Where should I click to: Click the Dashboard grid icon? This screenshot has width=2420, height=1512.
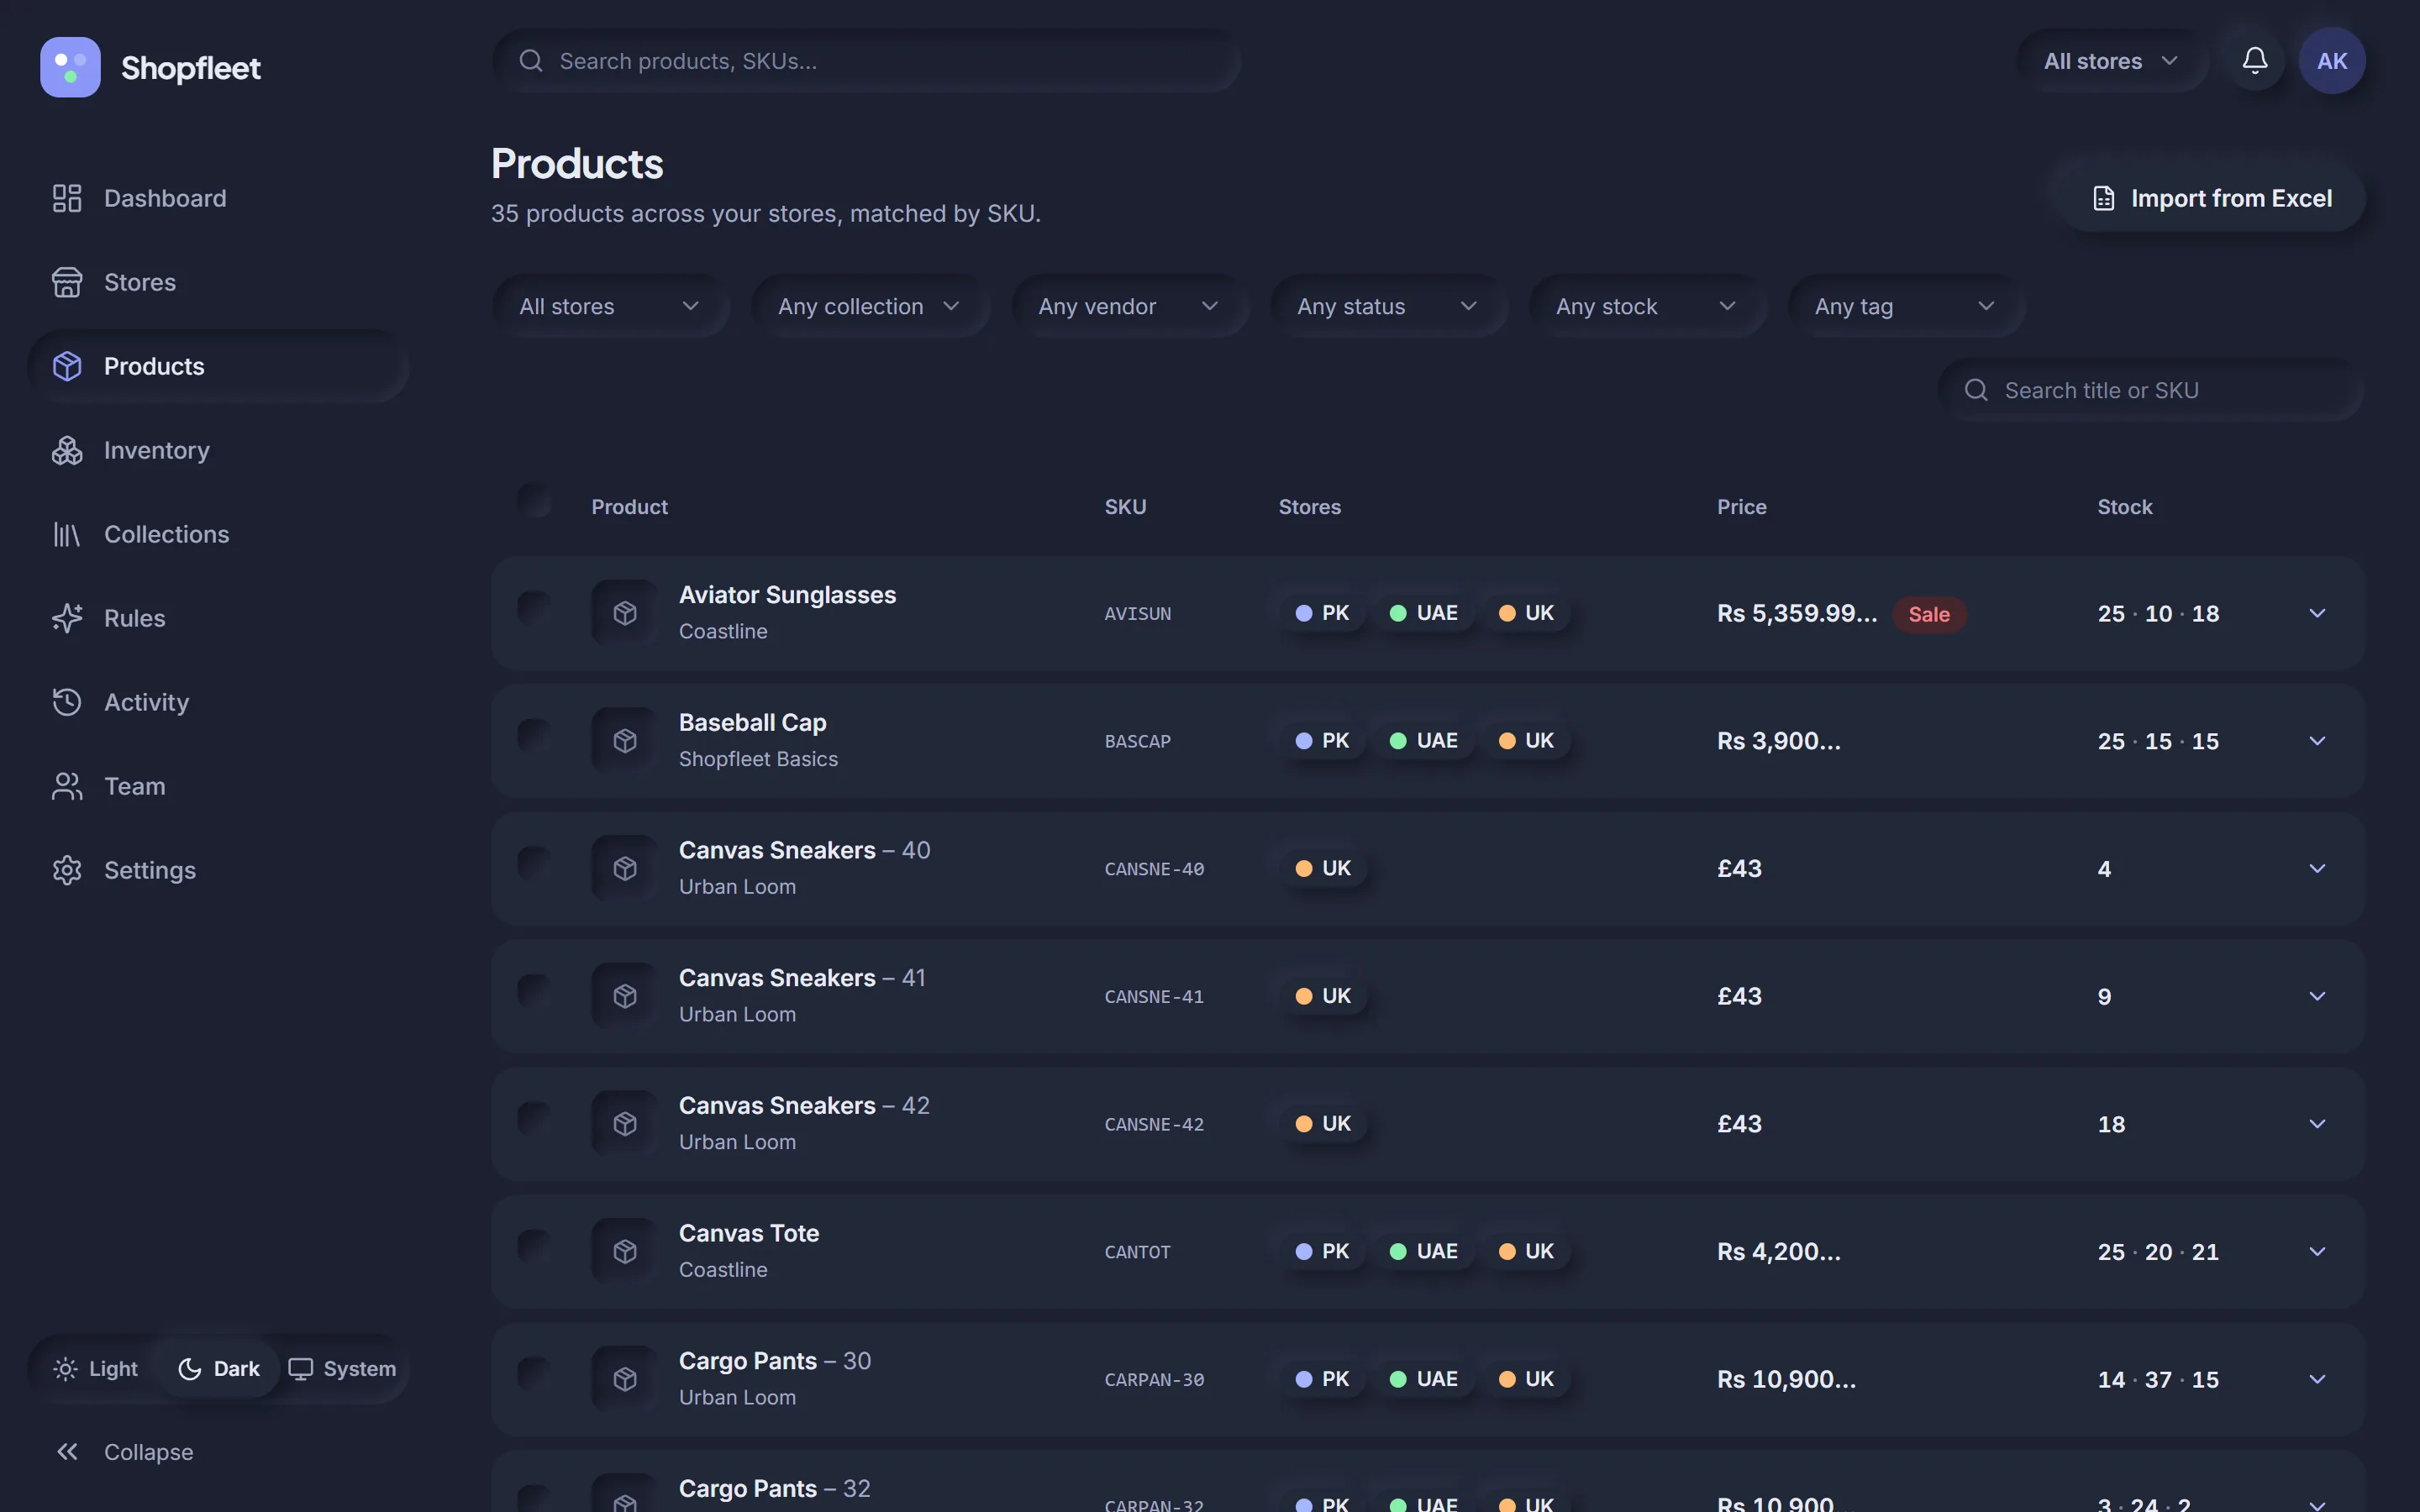67,198
